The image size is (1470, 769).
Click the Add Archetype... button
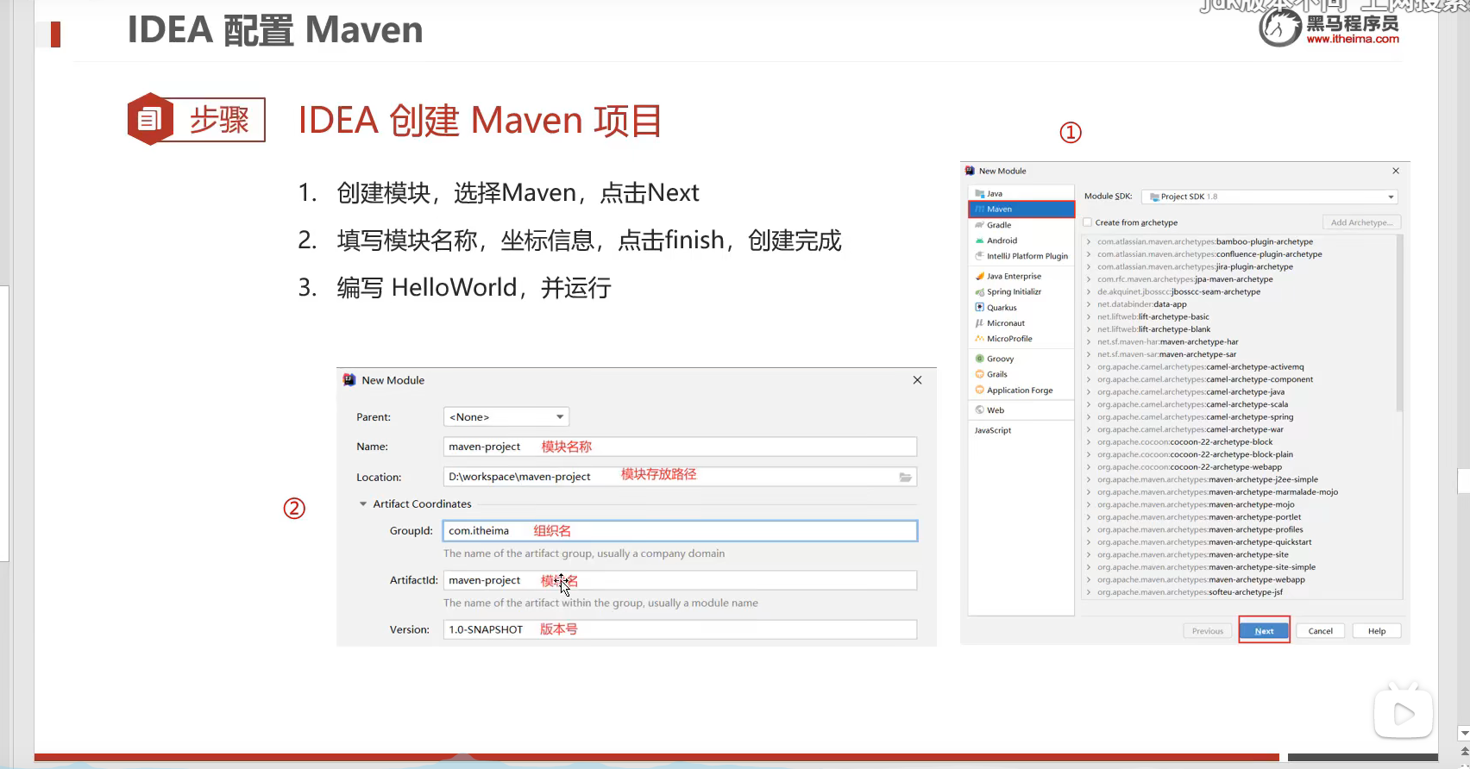(x=1361, y=222)
